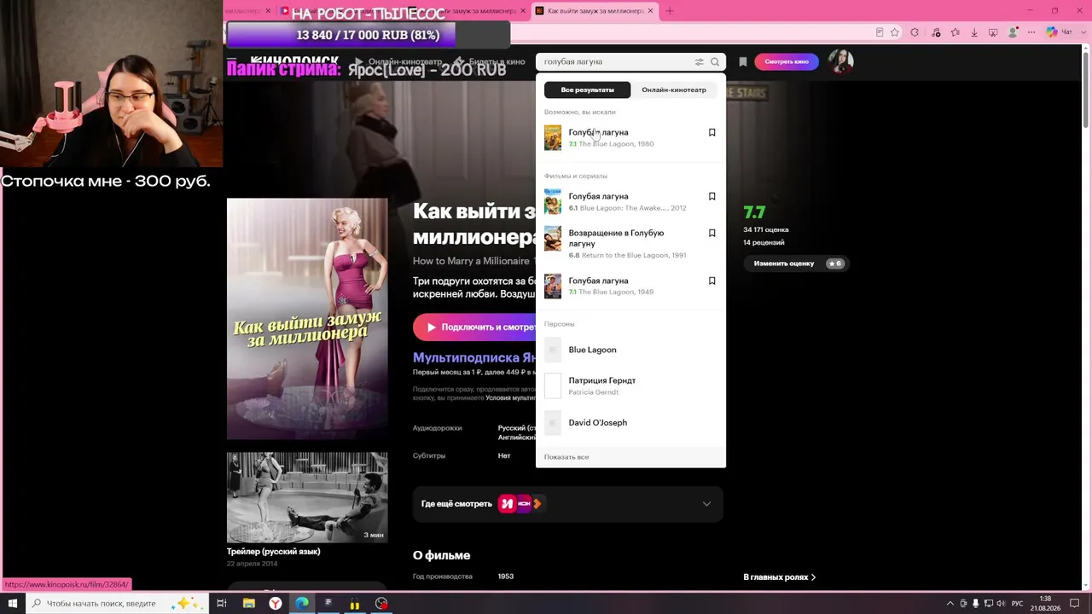Open Голубая лагуна 1980 suggestion
The width and height of the screenshot is (1092, 614).
[x=630, y=137]
